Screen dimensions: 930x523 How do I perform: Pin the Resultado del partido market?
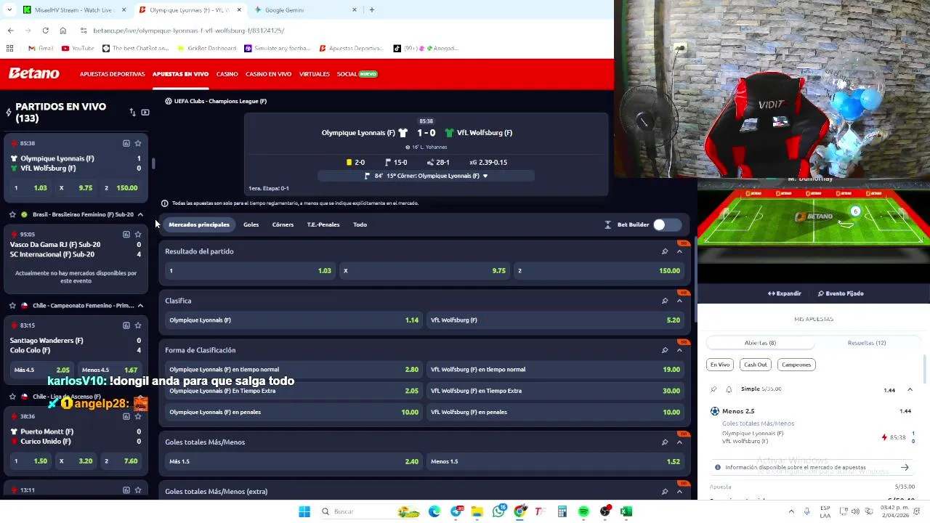pos(665,251)
